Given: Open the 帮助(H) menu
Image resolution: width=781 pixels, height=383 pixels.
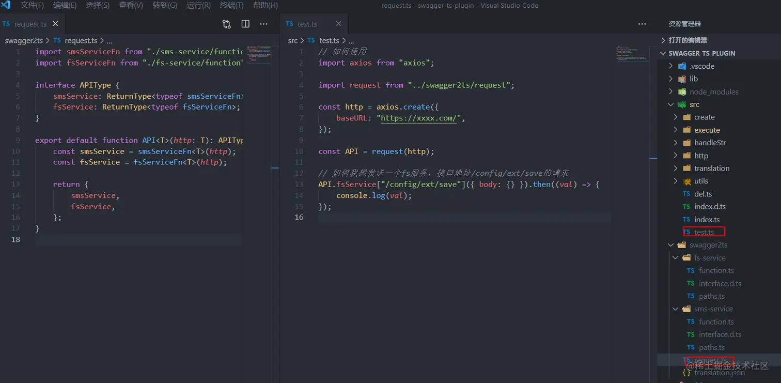Looking at the screenshot, I should click(x=265, y=6).
